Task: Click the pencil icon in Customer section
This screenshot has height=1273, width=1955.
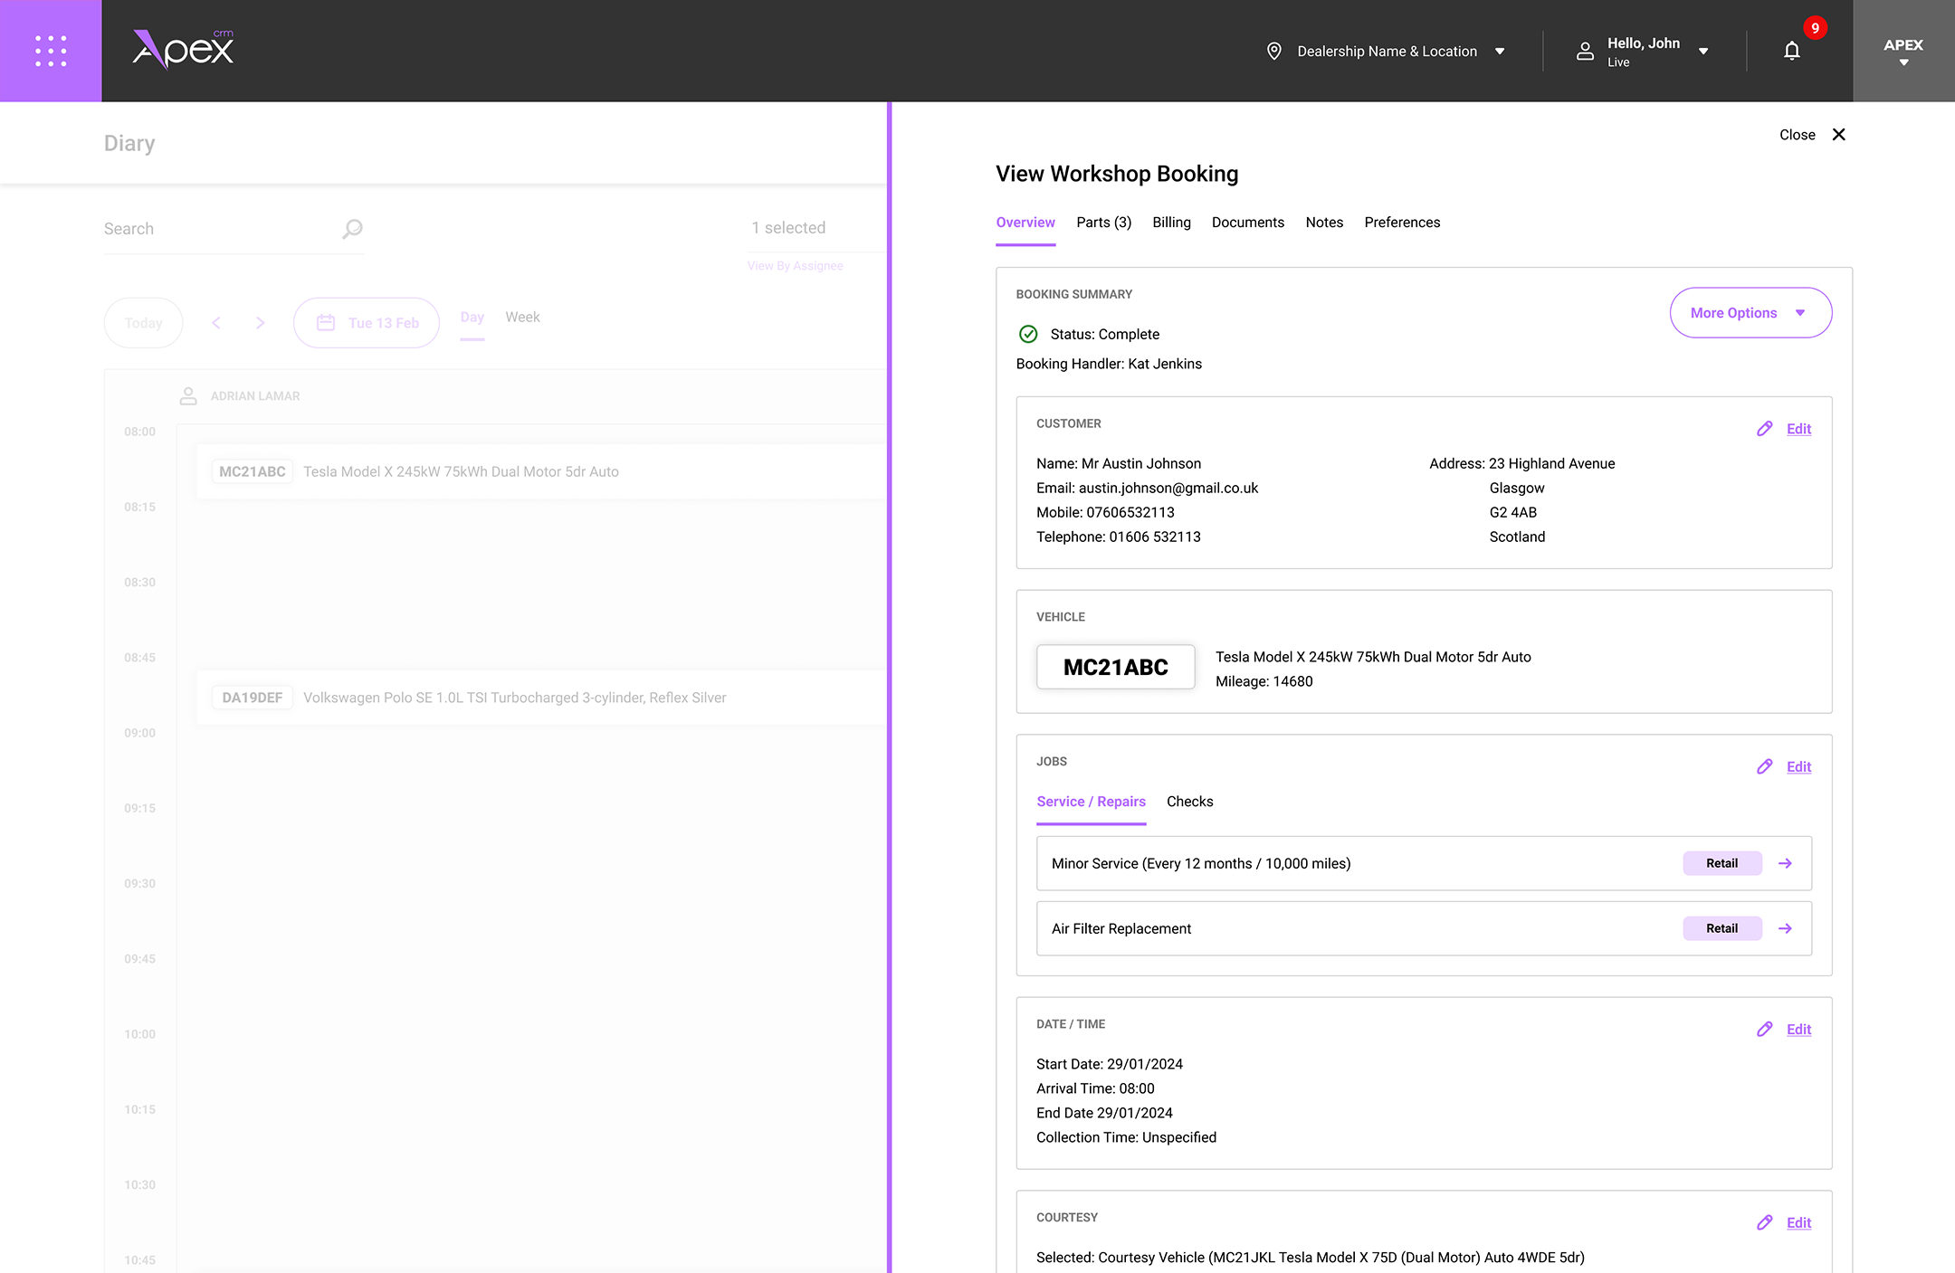Action: (x=1764, y=429)
